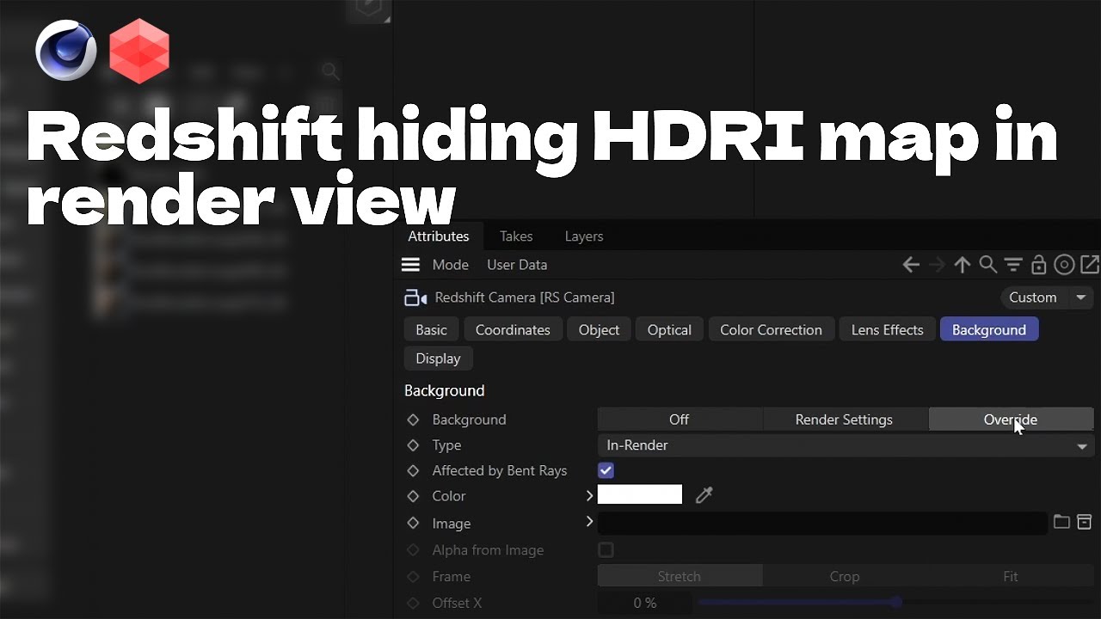Image resolution: width=1101 pixels, height=619 pixels.
Task: Go up one level with up arrow
Action: tap(963, 265)
